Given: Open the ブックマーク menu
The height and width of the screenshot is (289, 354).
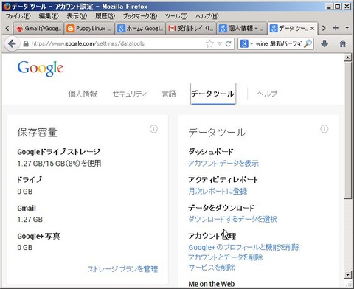Looking at the screenshot, I should (x=139, y=16).
